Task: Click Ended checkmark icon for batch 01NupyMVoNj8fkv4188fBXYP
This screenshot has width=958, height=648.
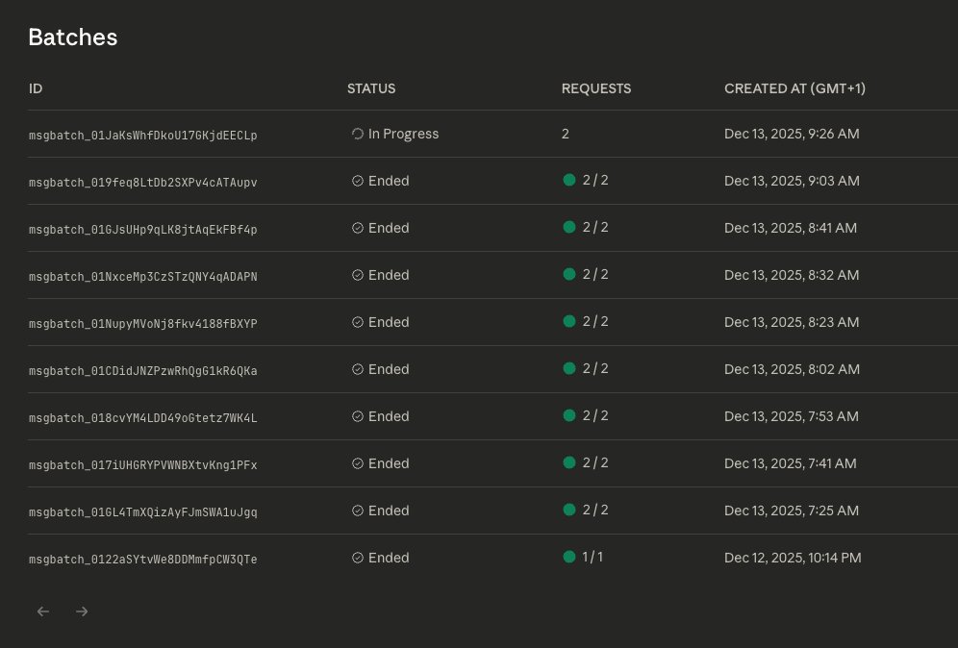Action: point(358,322)
